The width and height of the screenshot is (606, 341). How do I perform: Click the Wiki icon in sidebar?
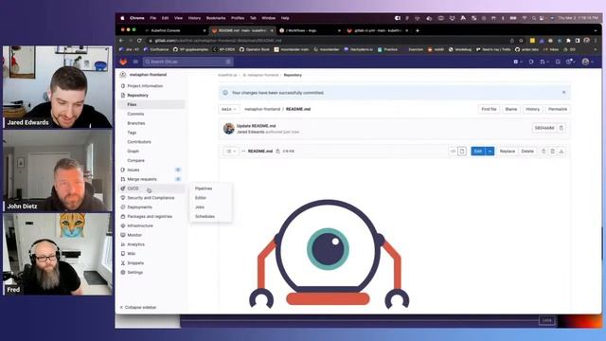click(123, 254)
